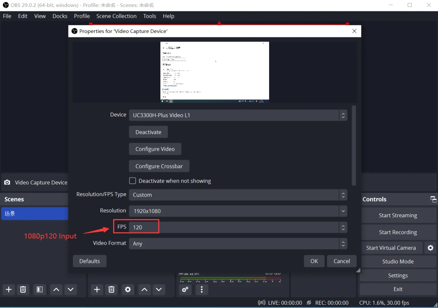
Task: Open virtual camera settings gear icon
Action: coord(430,248)
